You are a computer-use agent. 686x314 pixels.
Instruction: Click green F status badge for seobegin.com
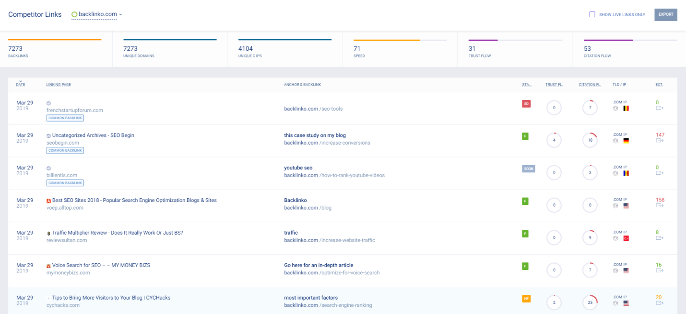pyautogui.click(x=525, y=136)
